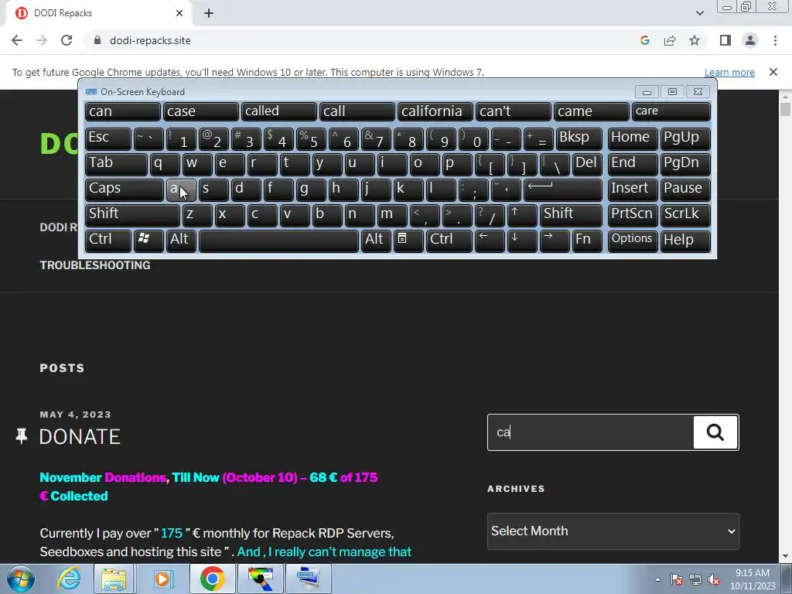This screenshot has height=594, width=792.
Task: Reload the dodi-repacks.site page
Action: (67, 40)
